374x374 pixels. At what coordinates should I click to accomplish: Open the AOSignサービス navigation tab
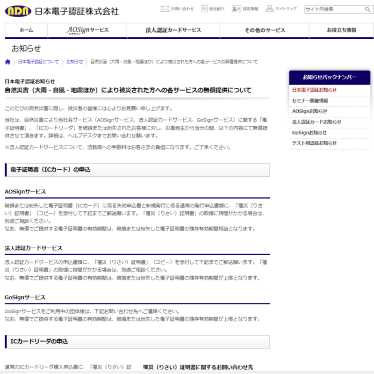87,30
